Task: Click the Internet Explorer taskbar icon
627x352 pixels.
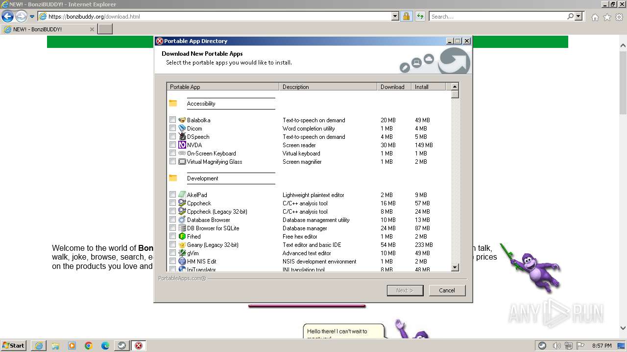Action: [x=39, y=346]
